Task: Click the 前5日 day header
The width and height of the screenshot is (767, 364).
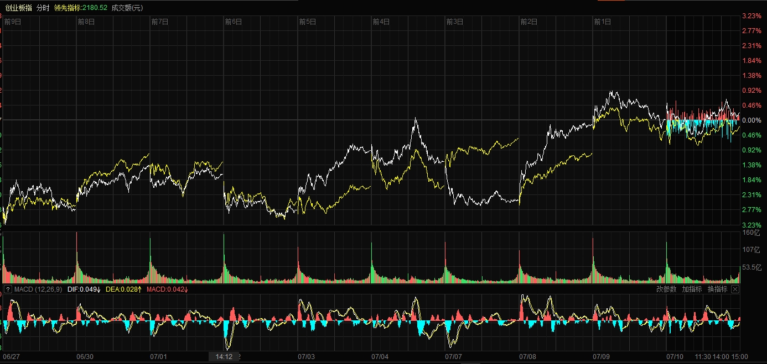Action: 307,22
